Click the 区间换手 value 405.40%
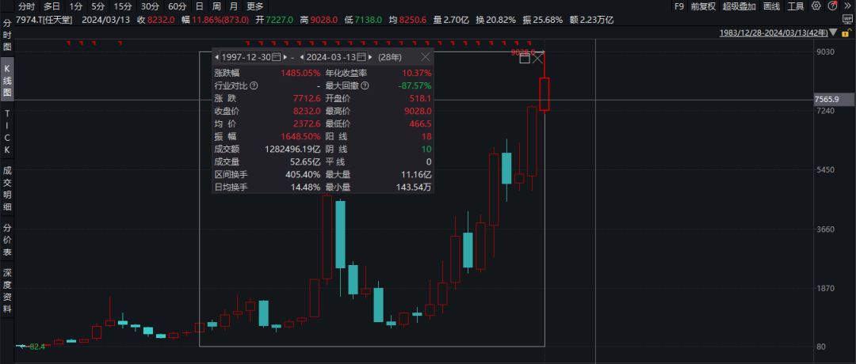This screenshot has height=364, width=856. tap(303, 174)
